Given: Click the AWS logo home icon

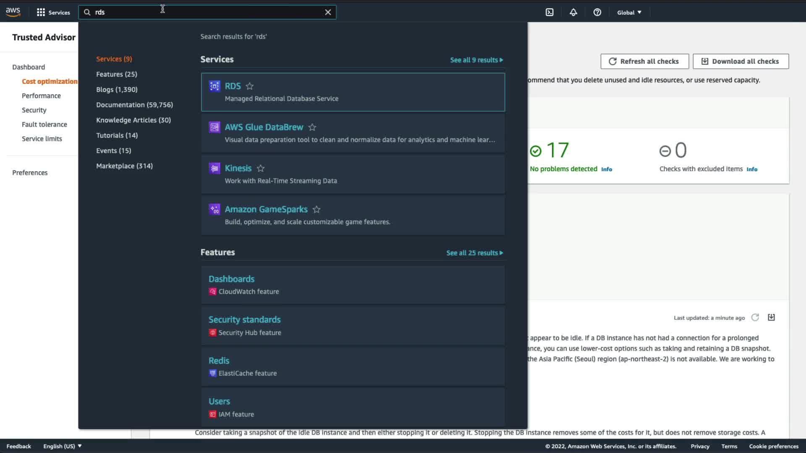Looking at the screenshot, I should pyautogui.click(x=13, y=12).
